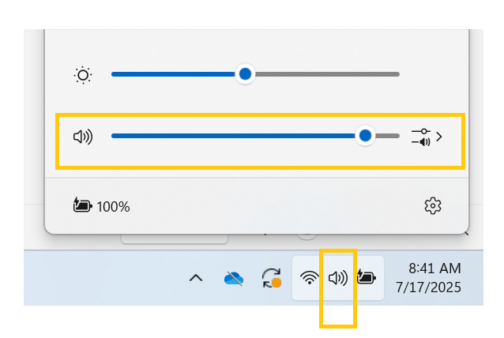Click the volume slider's round blue thumb
This screenshot has width=504, height=338.
(x=365, y=136)
